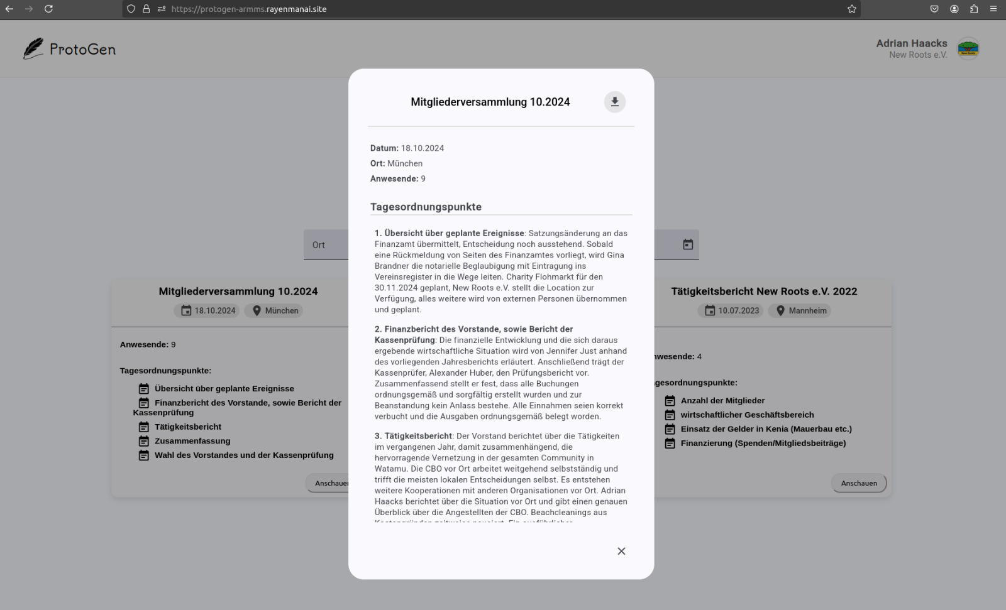Bookmark this page with star icon
The width and height of the screenshot is (1006, 610).
pyautogui.click(x=852, y=9)
